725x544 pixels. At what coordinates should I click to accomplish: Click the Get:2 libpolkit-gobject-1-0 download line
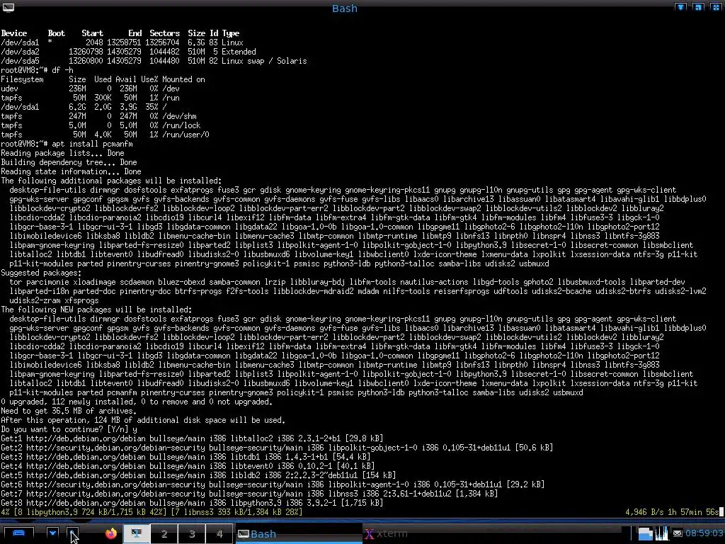pos(277,448)
